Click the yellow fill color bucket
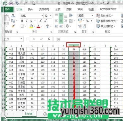 31,26
